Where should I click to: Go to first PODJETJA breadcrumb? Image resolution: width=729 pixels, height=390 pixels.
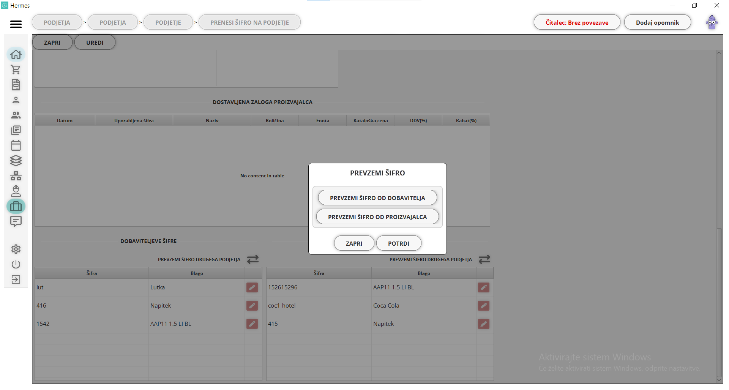point(57,22)
